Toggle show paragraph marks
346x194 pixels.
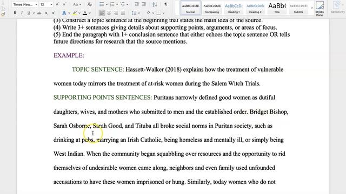click(166, 4)
